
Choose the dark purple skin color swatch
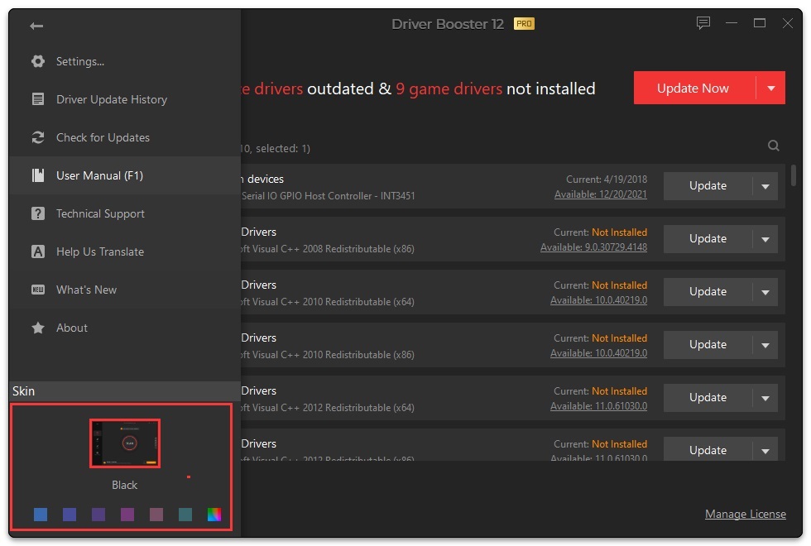tap(98, 515)
